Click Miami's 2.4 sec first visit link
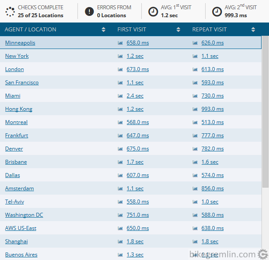This screenshot has width=269, height=260. 135,96
